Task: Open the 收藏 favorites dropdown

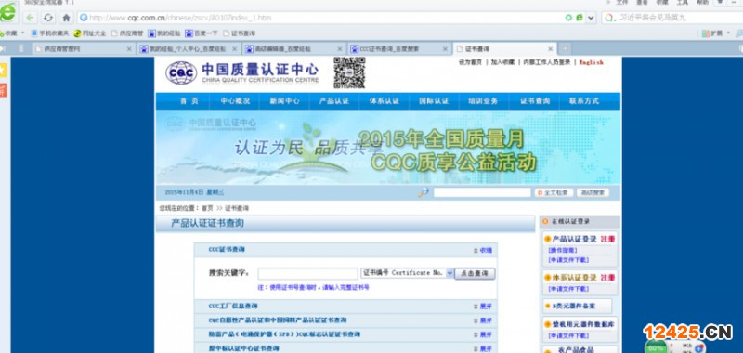Action: click(x=11, y=33)
